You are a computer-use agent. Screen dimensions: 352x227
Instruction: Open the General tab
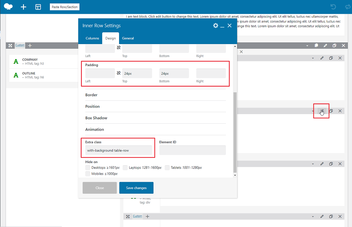[x=128, y=38]
